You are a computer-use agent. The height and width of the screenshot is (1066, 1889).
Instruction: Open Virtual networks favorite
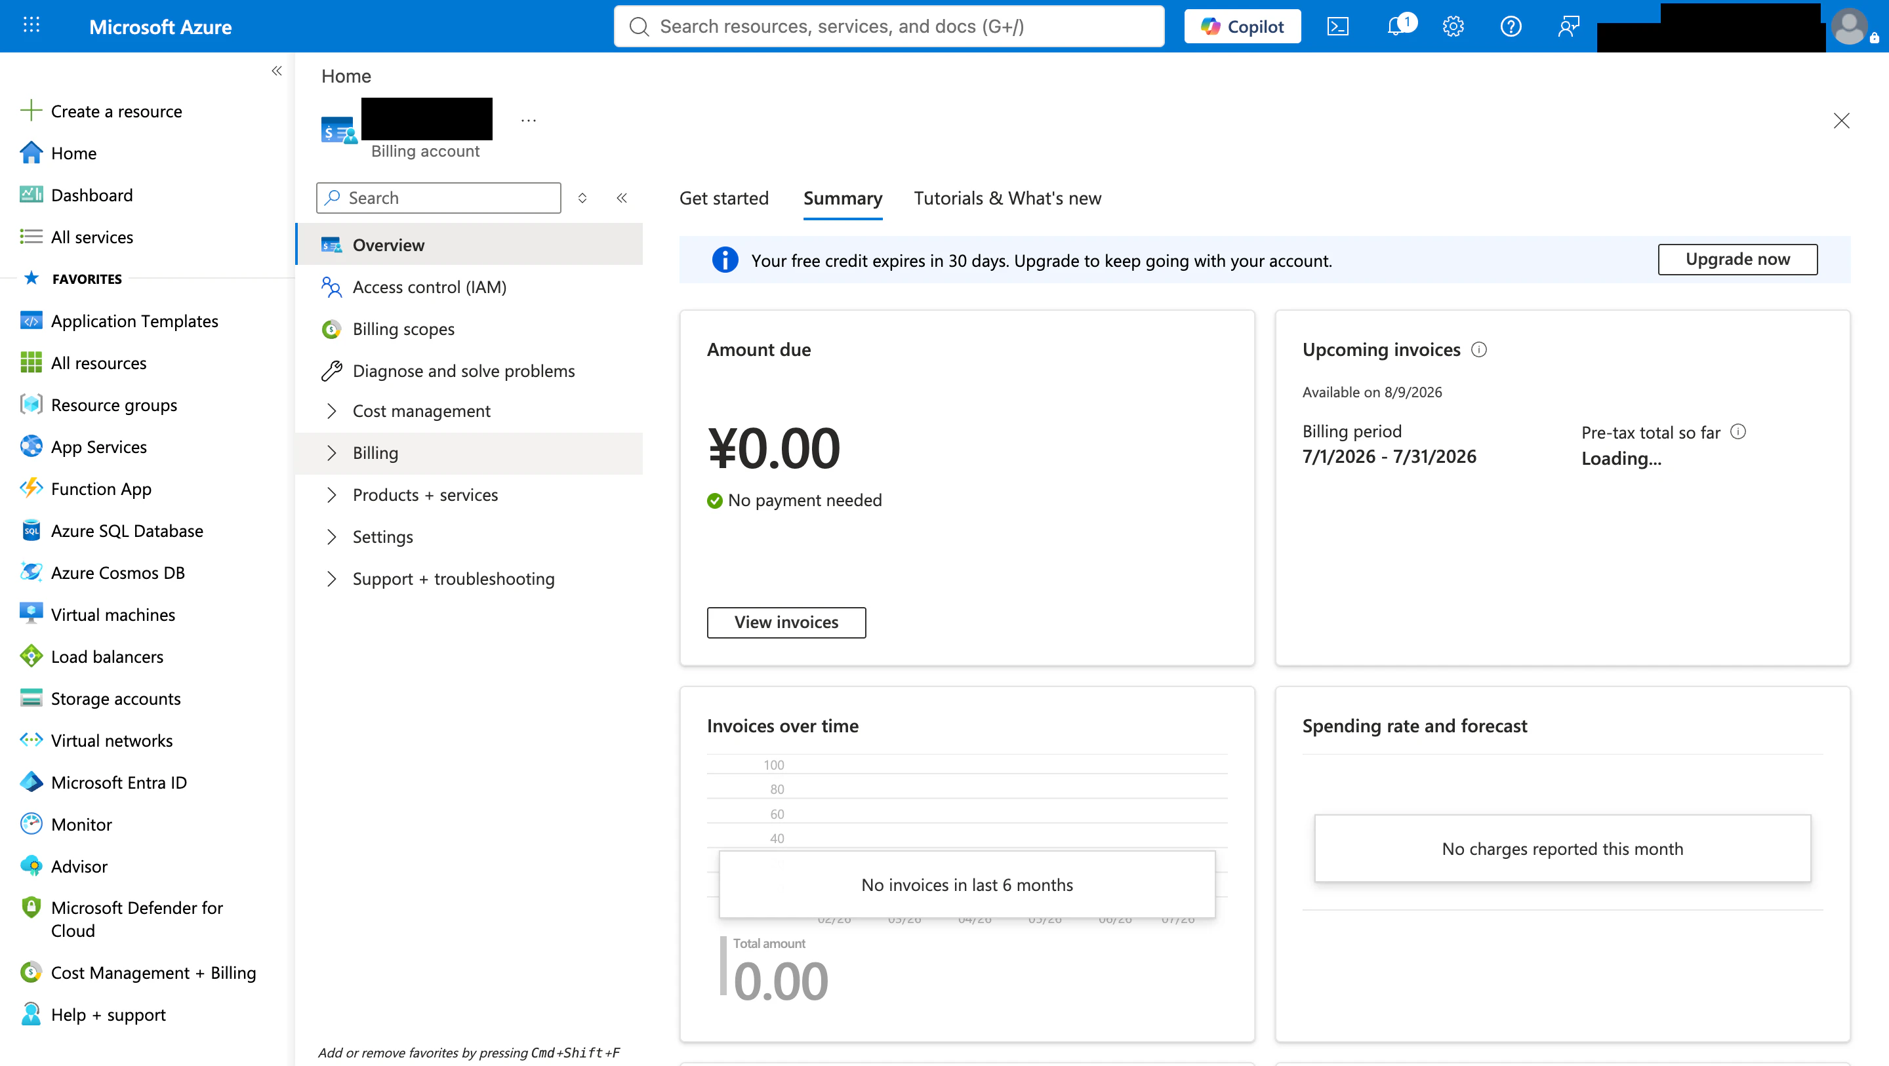click(x=112, y=740)
